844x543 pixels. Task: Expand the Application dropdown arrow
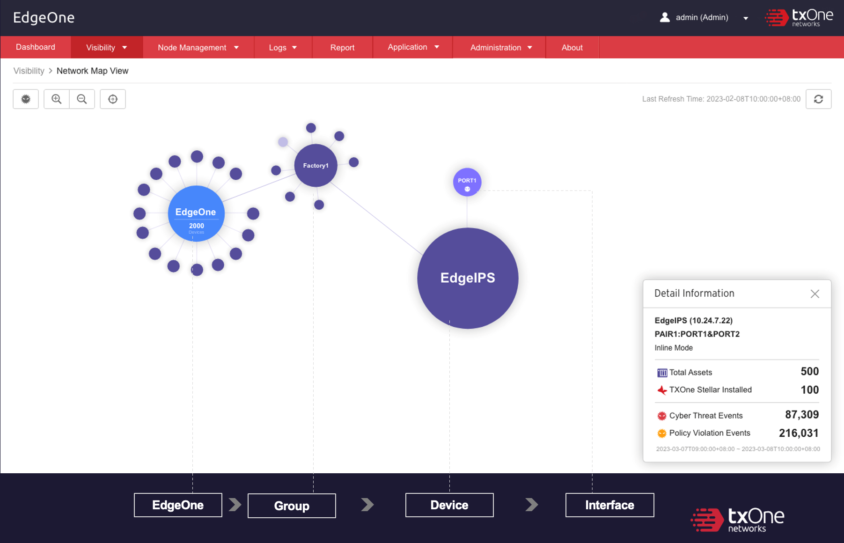coord(437,47)
